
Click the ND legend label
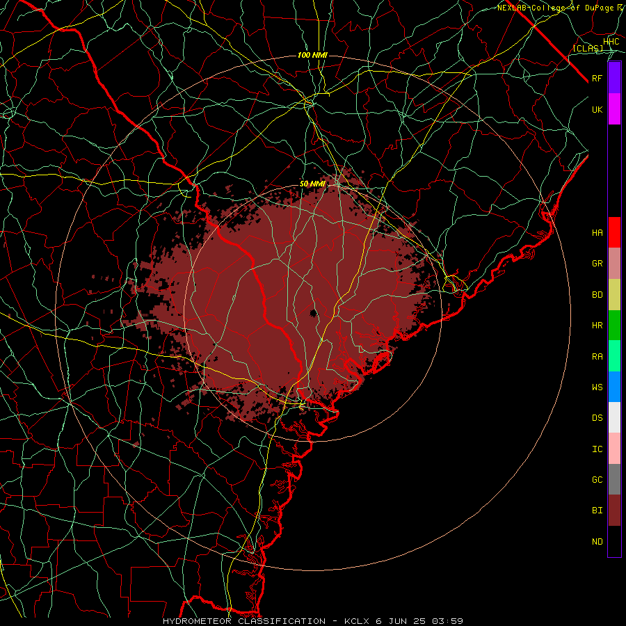pos(597,542)
